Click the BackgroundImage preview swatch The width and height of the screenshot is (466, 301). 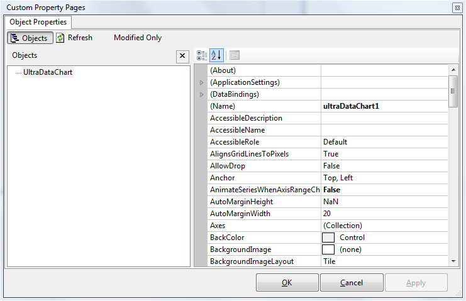click(x=328, y=249)
